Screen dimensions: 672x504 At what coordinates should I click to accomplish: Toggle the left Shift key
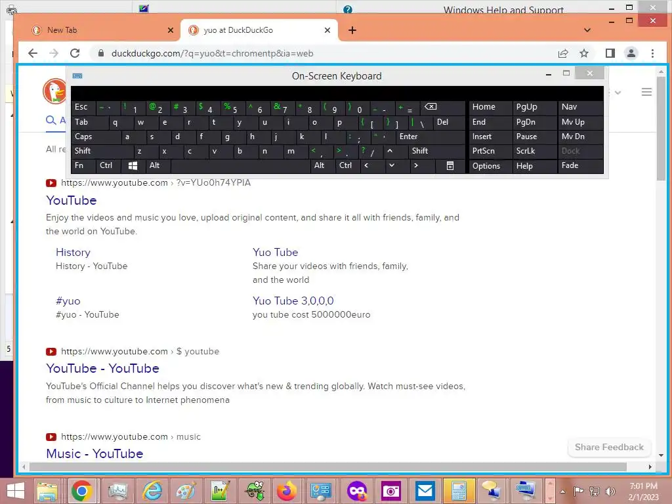[102, 151]
